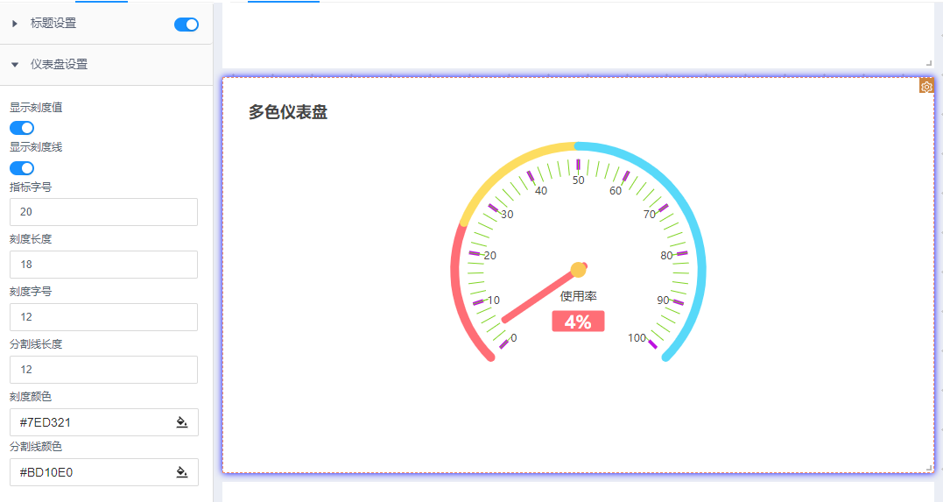Image resolution: width=943 pixels, height=502 pixels.
Task: Click the 80 scale label on gauge
Action: (x=666, y=255)
